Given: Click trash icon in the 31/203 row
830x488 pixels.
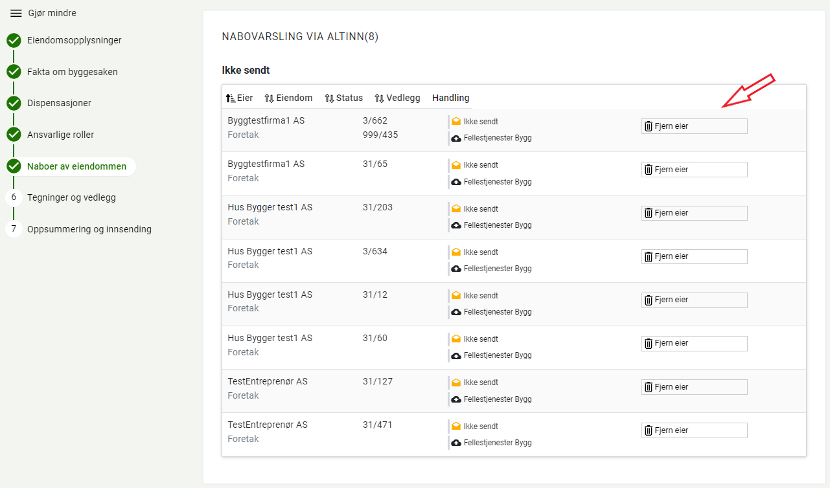Looking at the screenshot, I should (x=648, y=213).
